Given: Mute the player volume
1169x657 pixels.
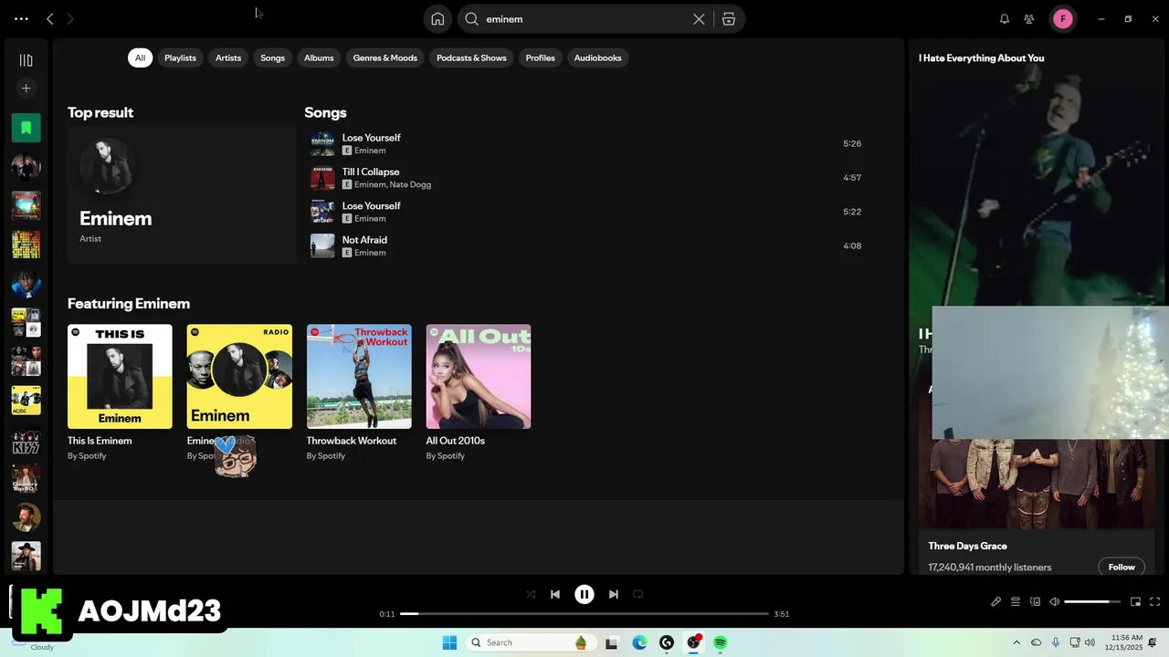Looking at the screenshot, I should tap(1054, 601).
